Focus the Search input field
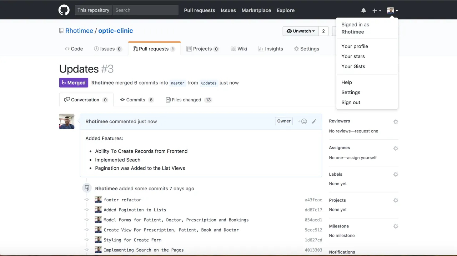The width and height of the screenshot is (457, 256). point(145,10)
